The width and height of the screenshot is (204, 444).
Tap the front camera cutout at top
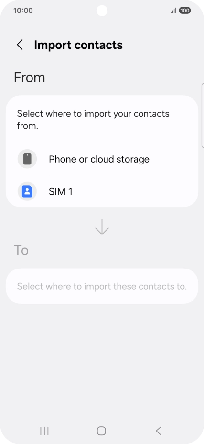pyautogui.click(x=102, y=11)
